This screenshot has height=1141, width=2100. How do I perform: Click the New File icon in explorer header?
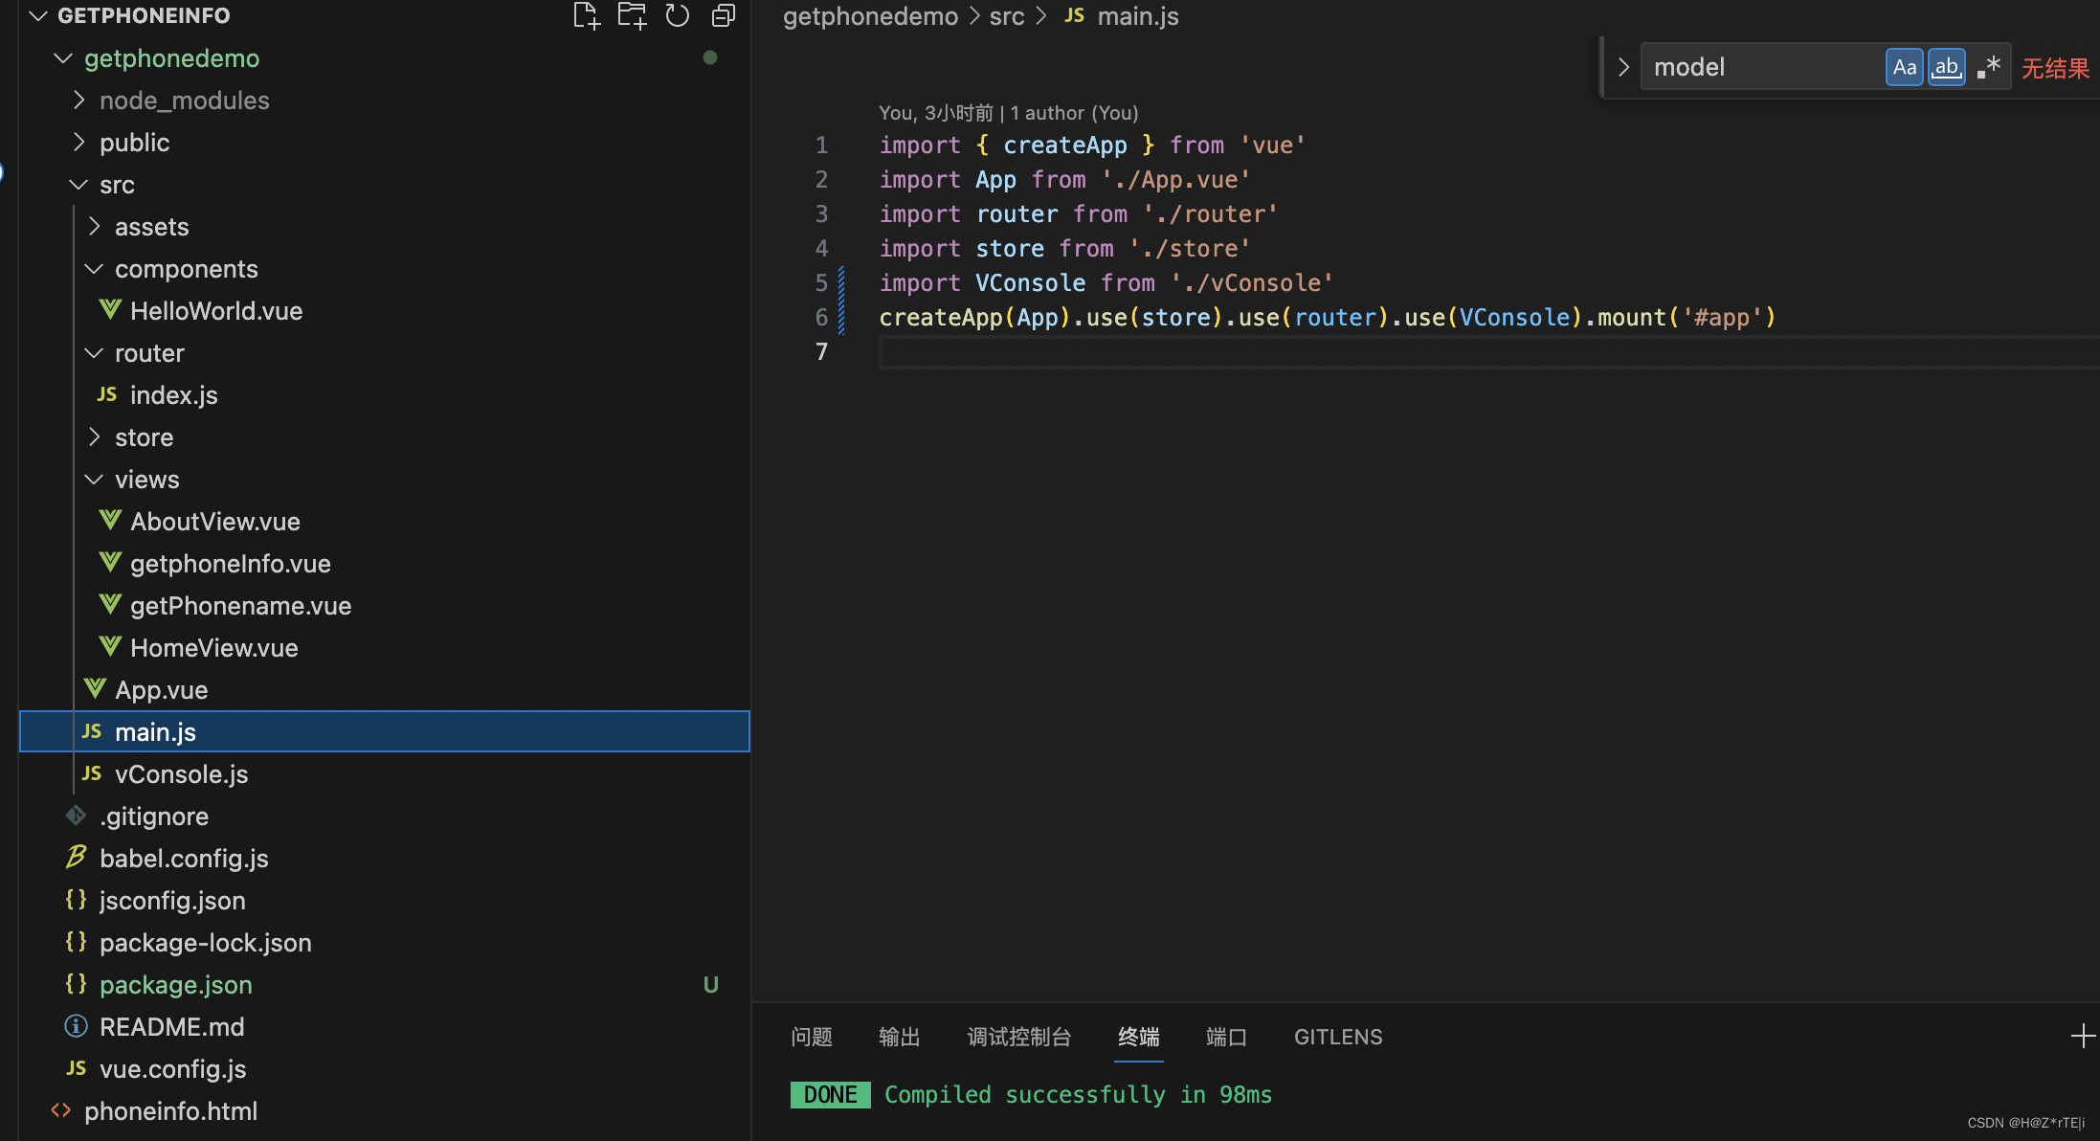click(x=586, y=16)
